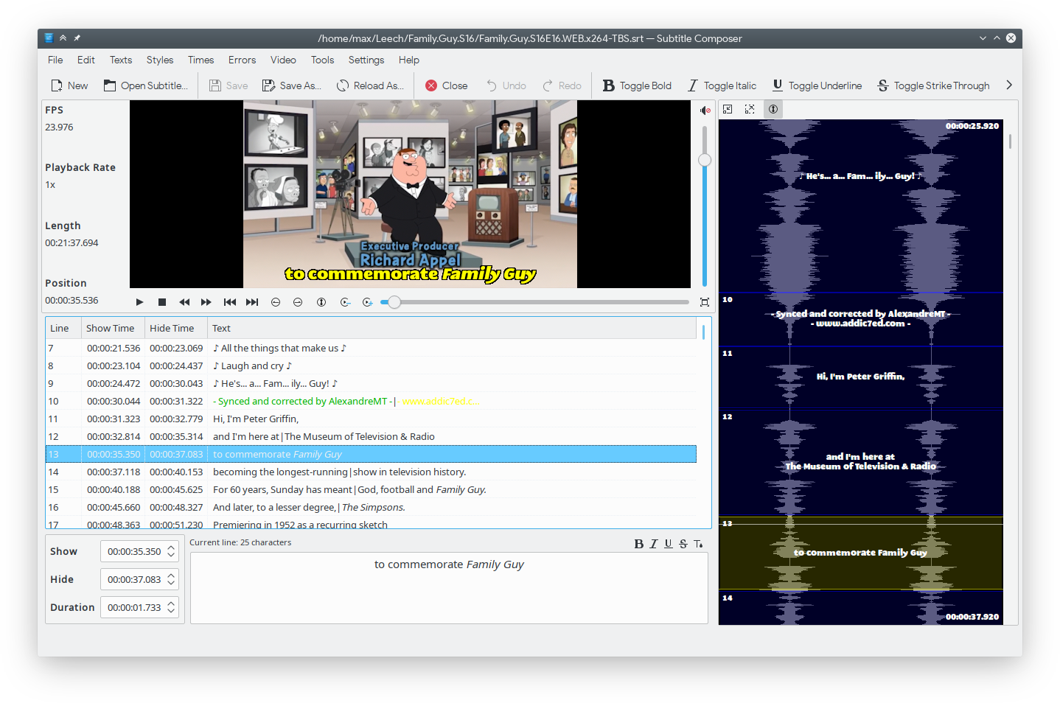Click the strikethrough icon above text editor
This screenshot has width=1060, height=703.
pos(683,544)
